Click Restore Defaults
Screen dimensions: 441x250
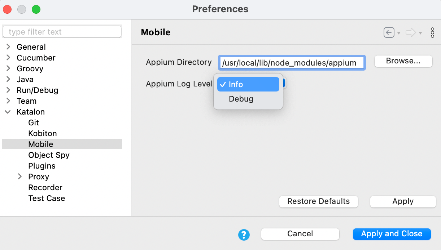pos(318,201)
